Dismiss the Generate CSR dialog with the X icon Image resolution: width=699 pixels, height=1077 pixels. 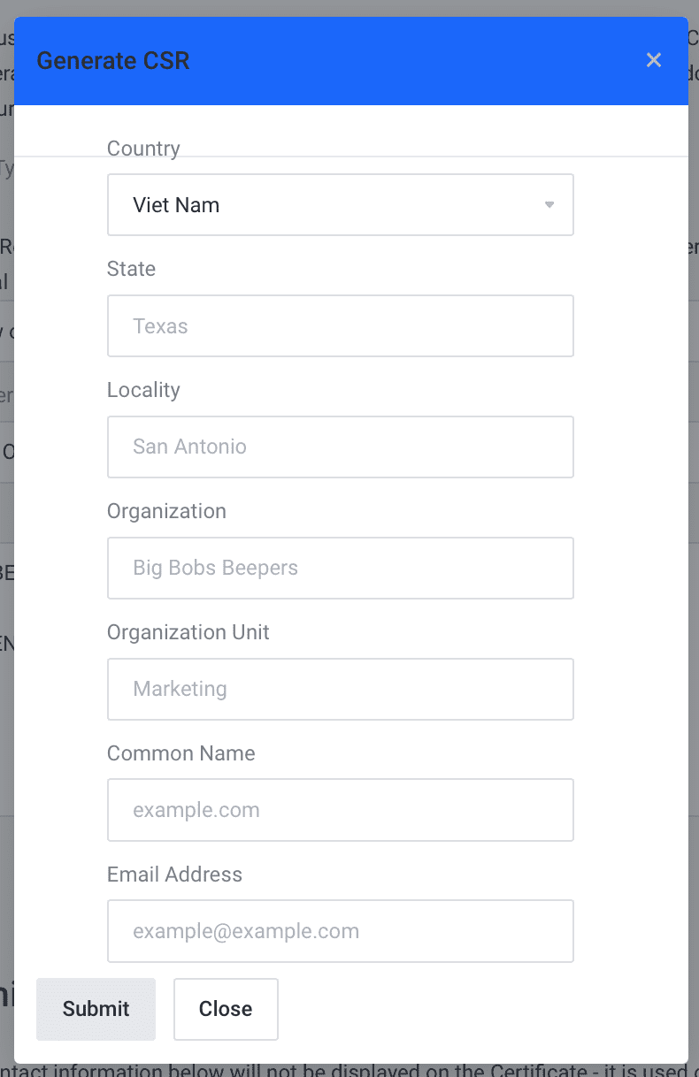click(x=654, y=60)
